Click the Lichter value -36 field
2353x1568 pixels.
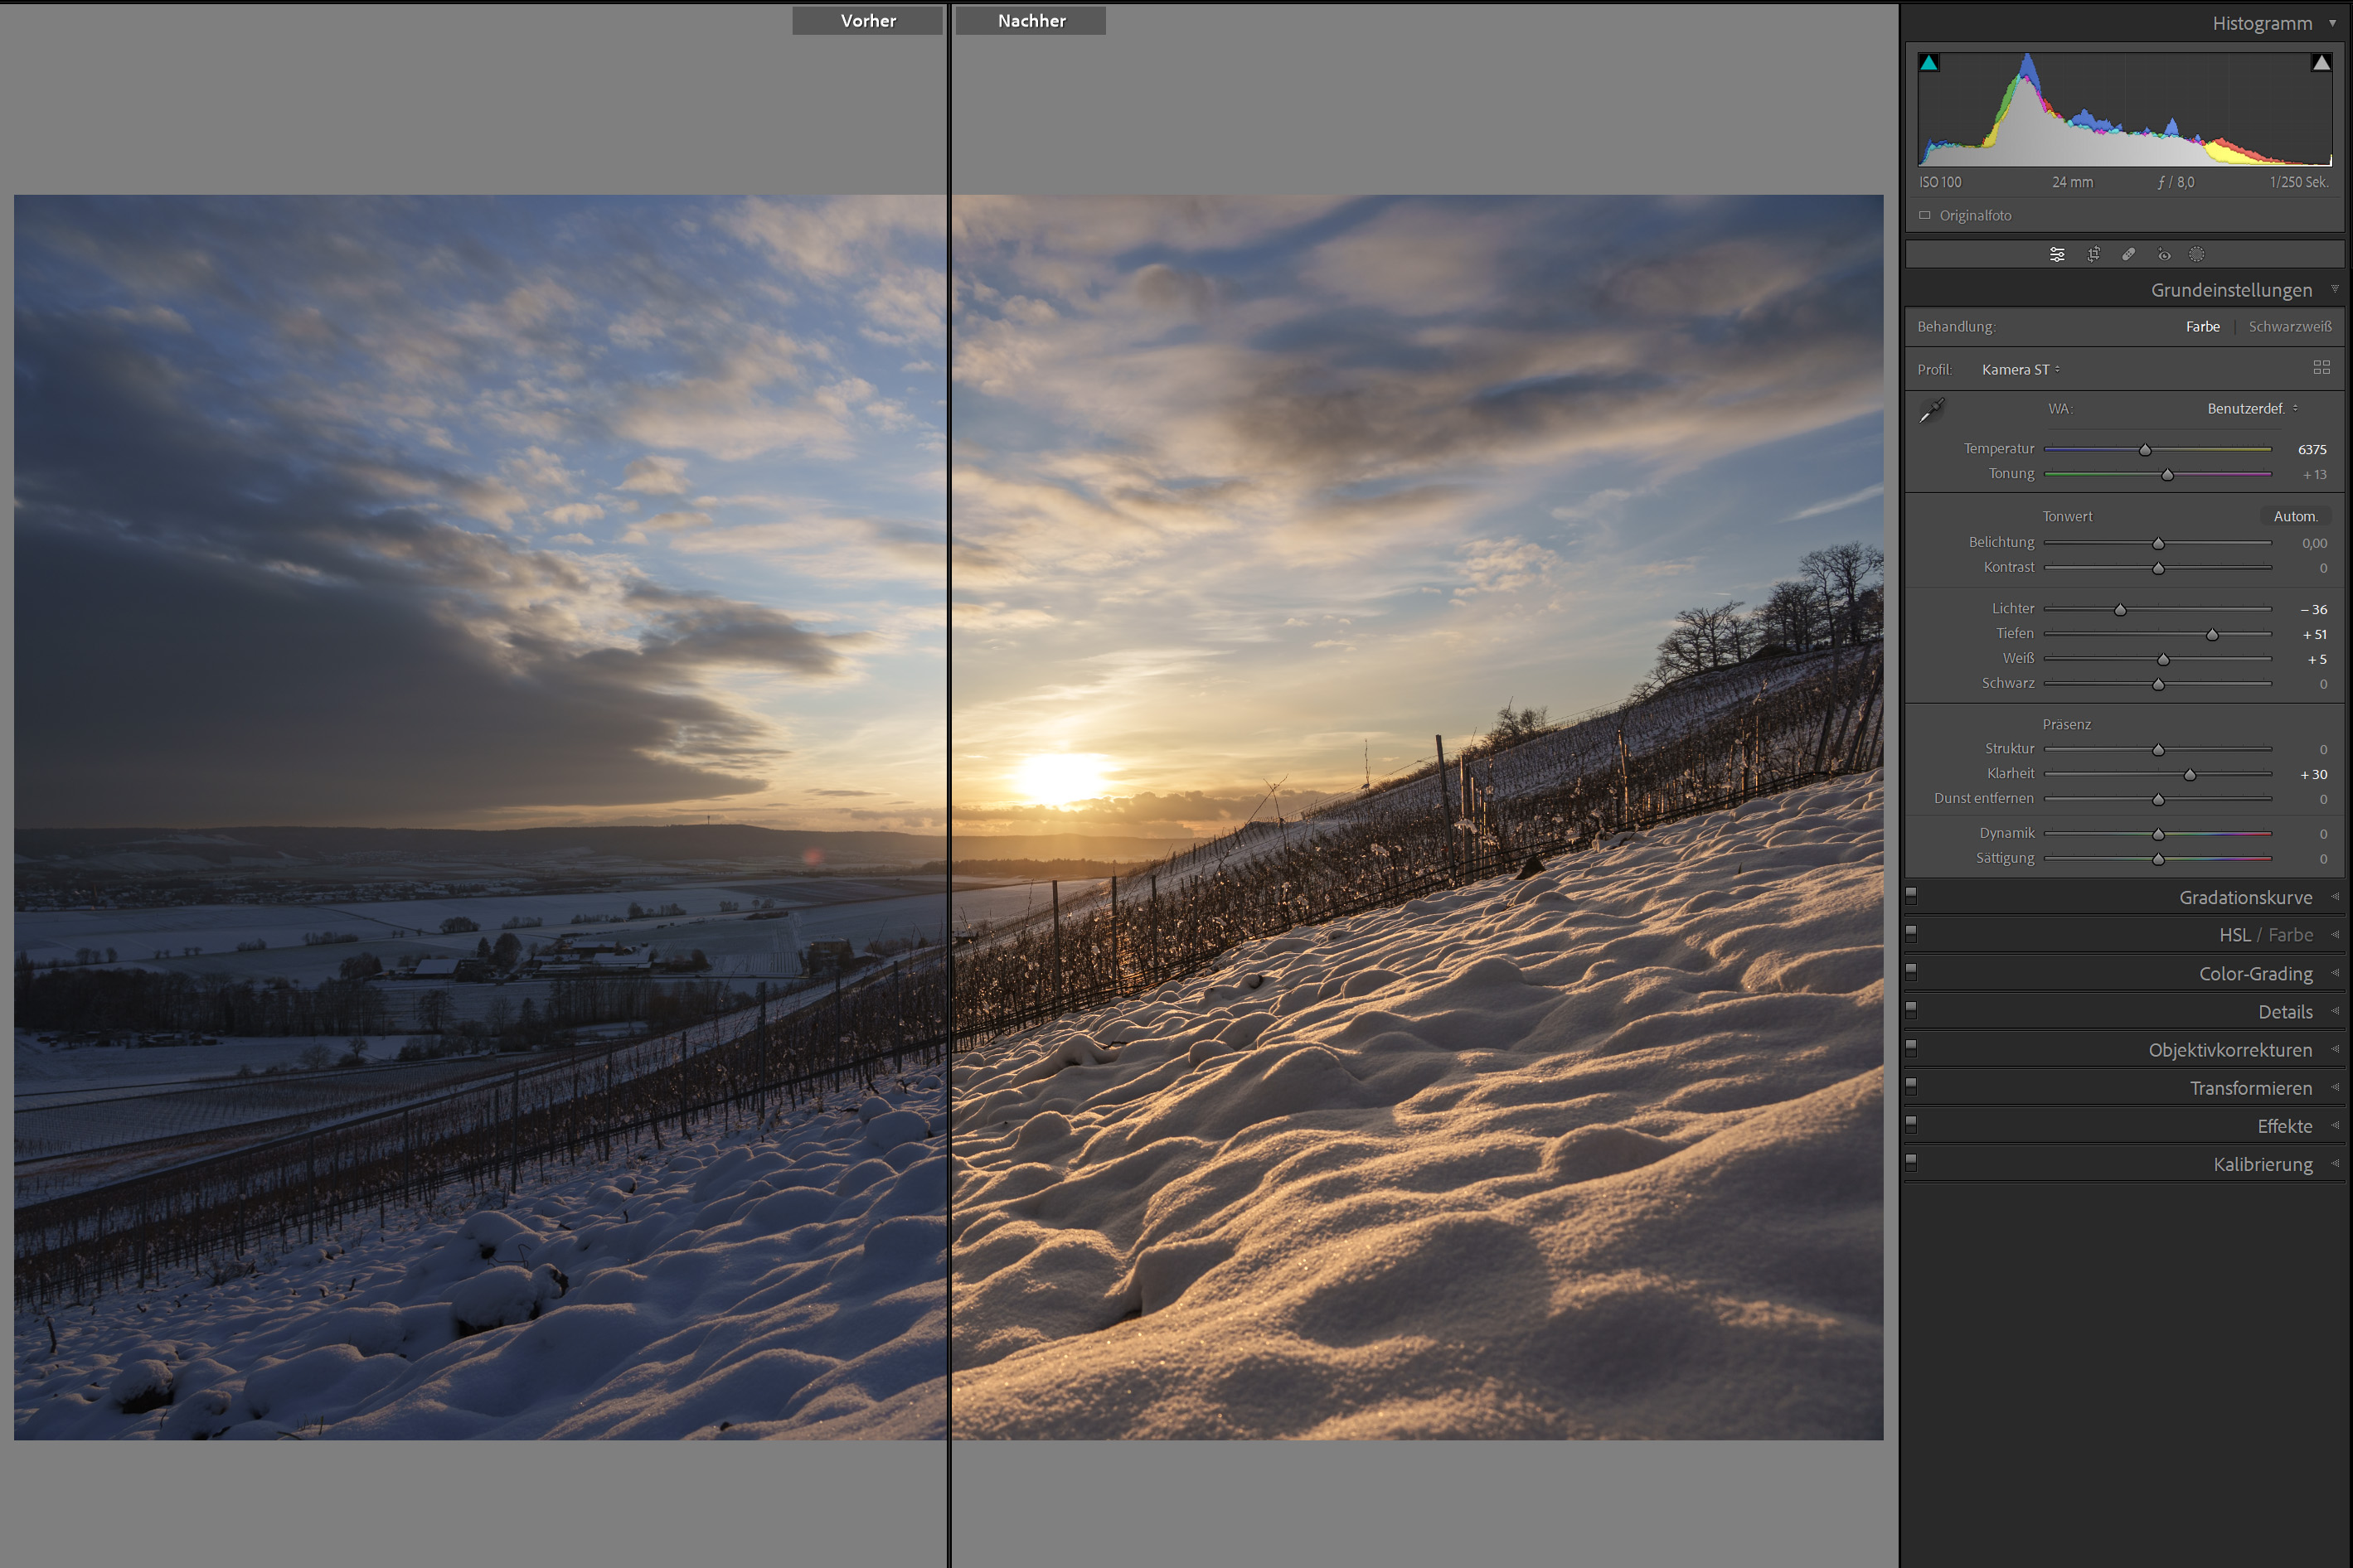(2313, 609)
